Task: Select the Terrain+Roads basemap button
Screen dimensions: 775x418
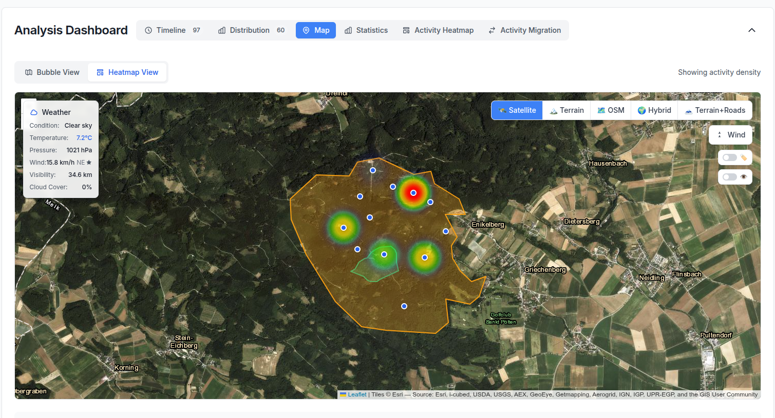Action: pos(715,110)
